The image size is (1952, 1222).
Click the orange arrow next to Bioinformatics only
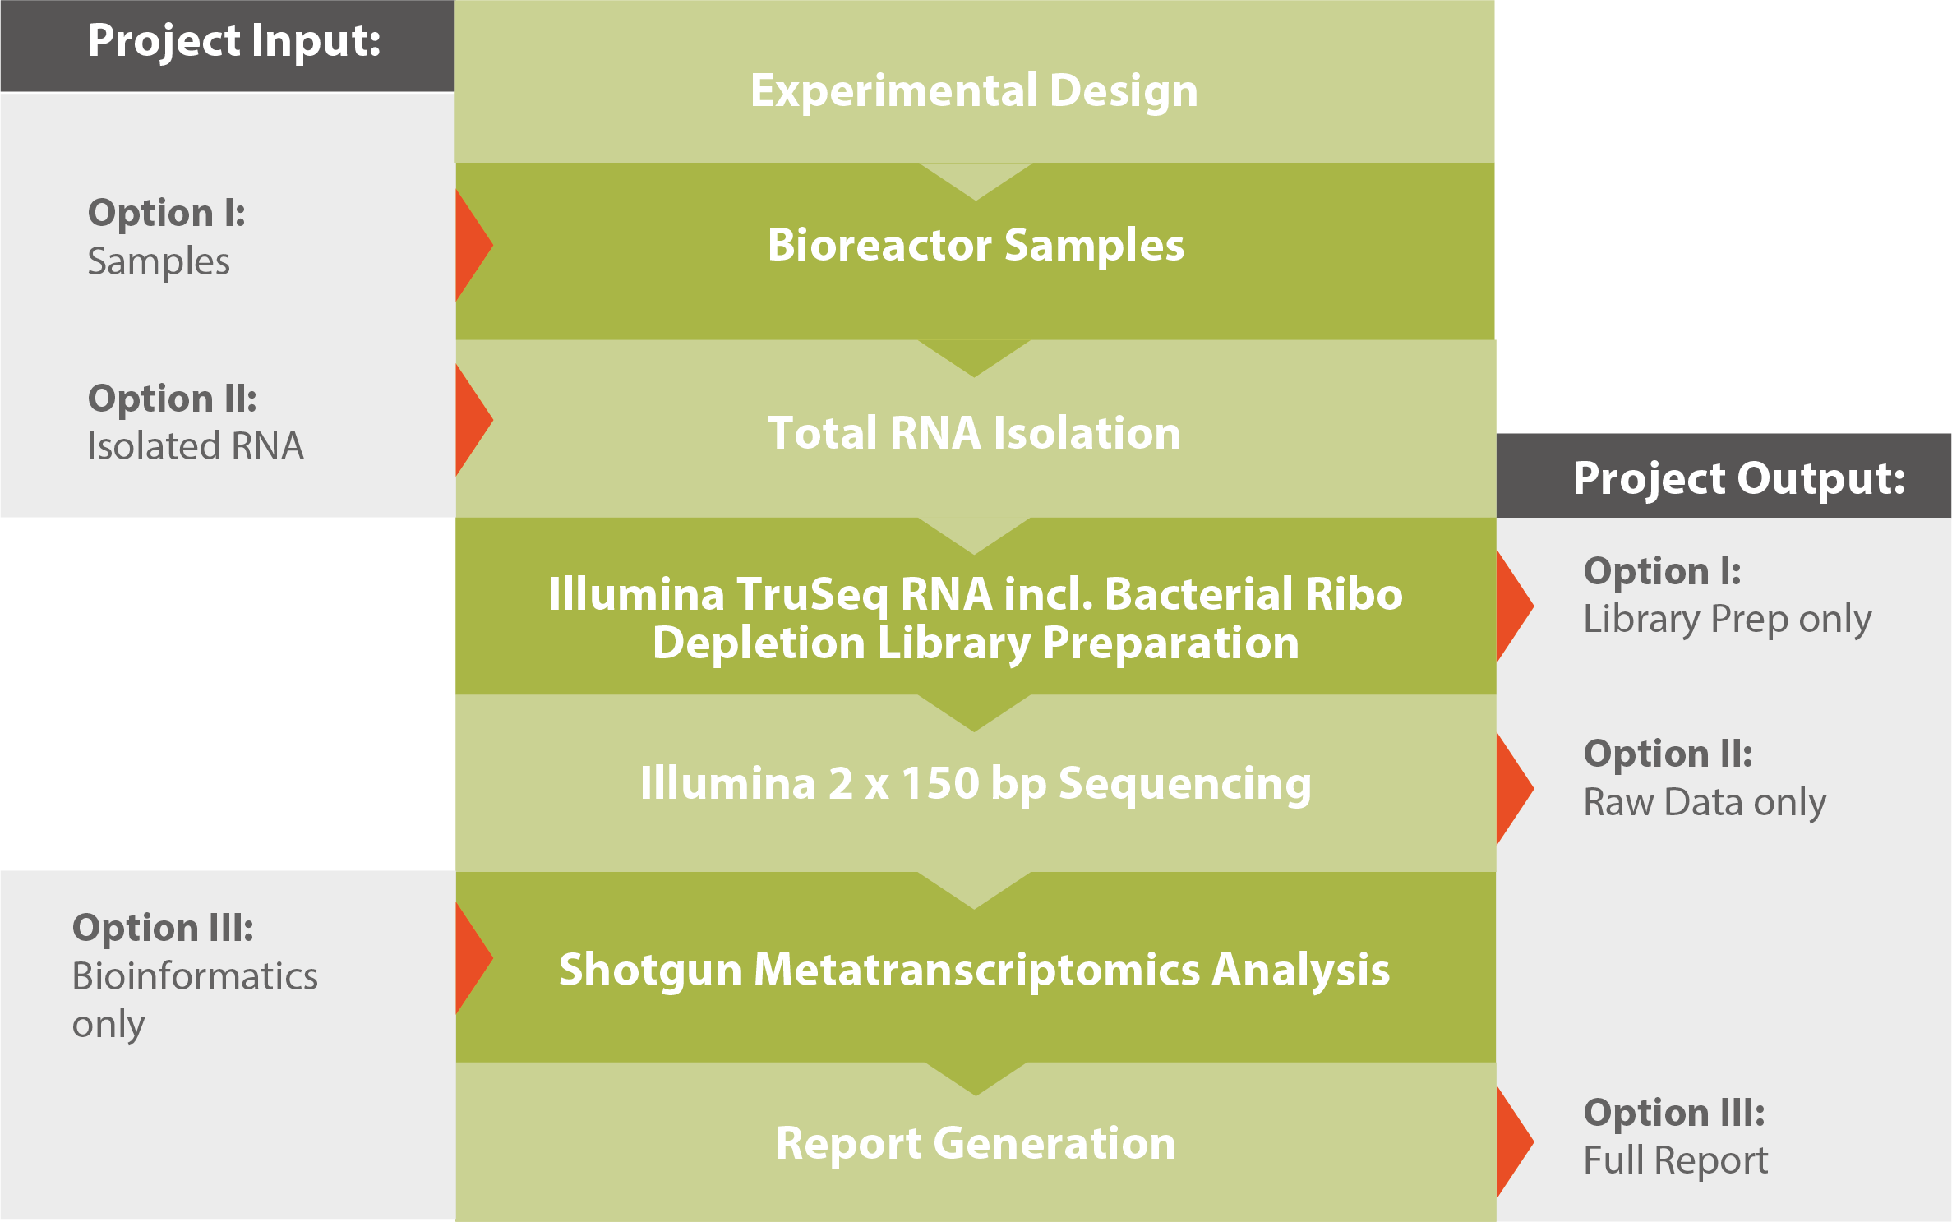click(473, 958)
